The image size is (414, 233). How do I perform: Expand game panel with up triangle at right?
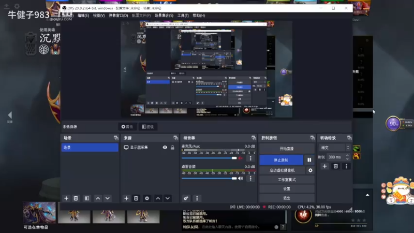point(367,195)
